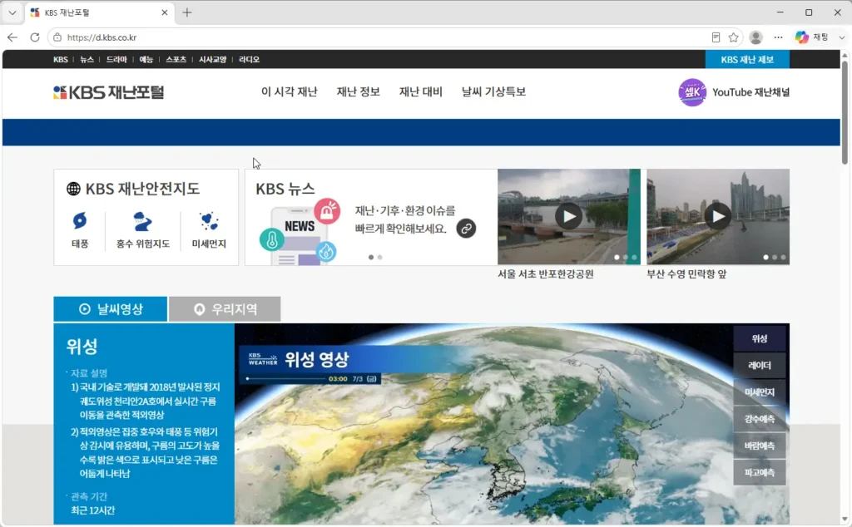The height and width of the screenshot is (527, 852).
Task: Click the satellite video timeline progress bar
Action: pyautogui.click(x=286, y=379)
